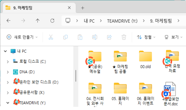The image size is (186, 110).
Task: Click the Share icon in toolbar
Action: click(109, 37)
